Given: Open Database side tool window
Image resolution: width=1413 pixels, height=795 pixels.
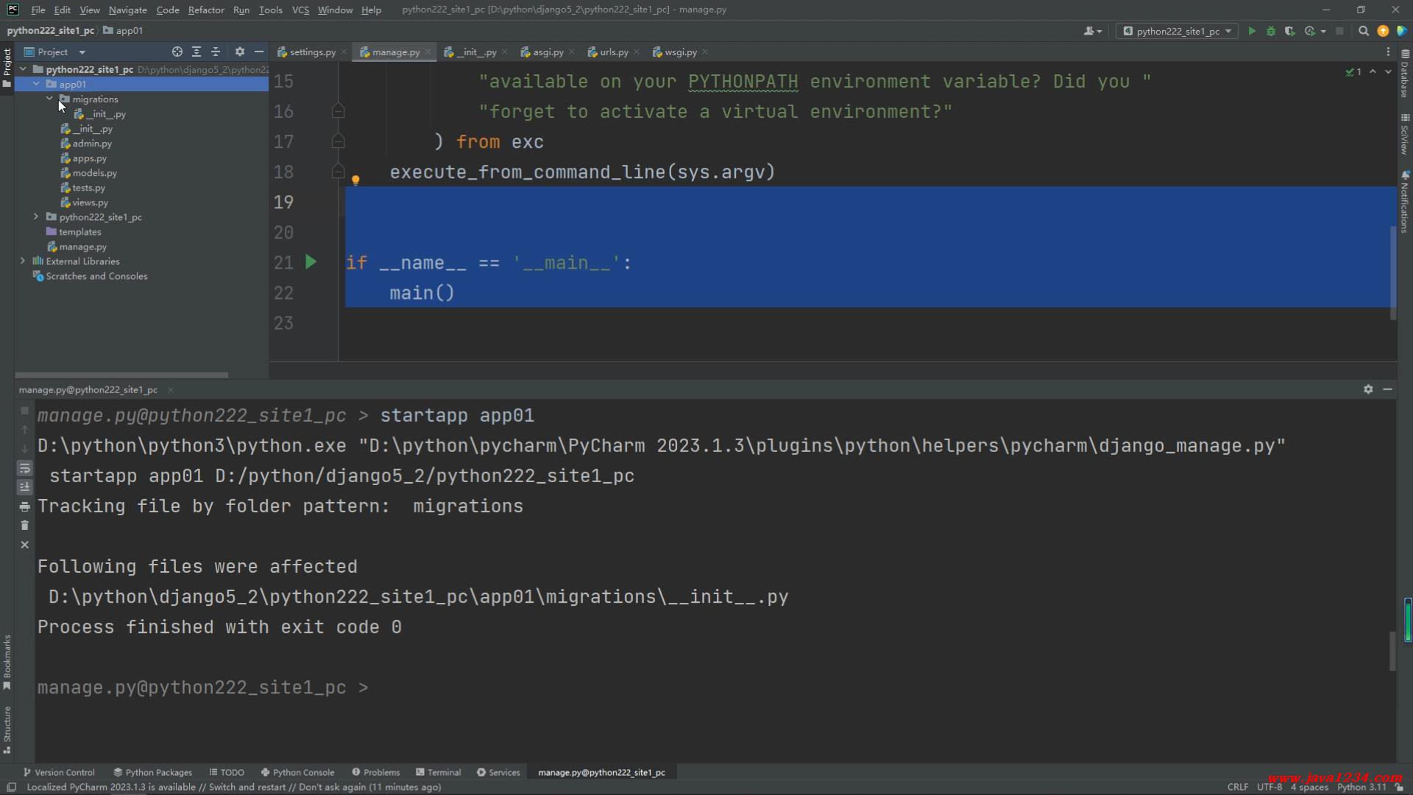Looking at the screenshot, I should [1405, 74].
